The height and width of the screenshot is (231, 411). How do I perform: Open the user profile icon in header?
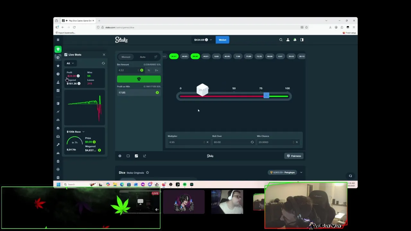(x=288, y=40)
